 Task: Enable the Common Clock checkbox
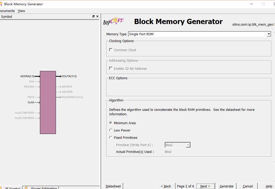point(111,50)
